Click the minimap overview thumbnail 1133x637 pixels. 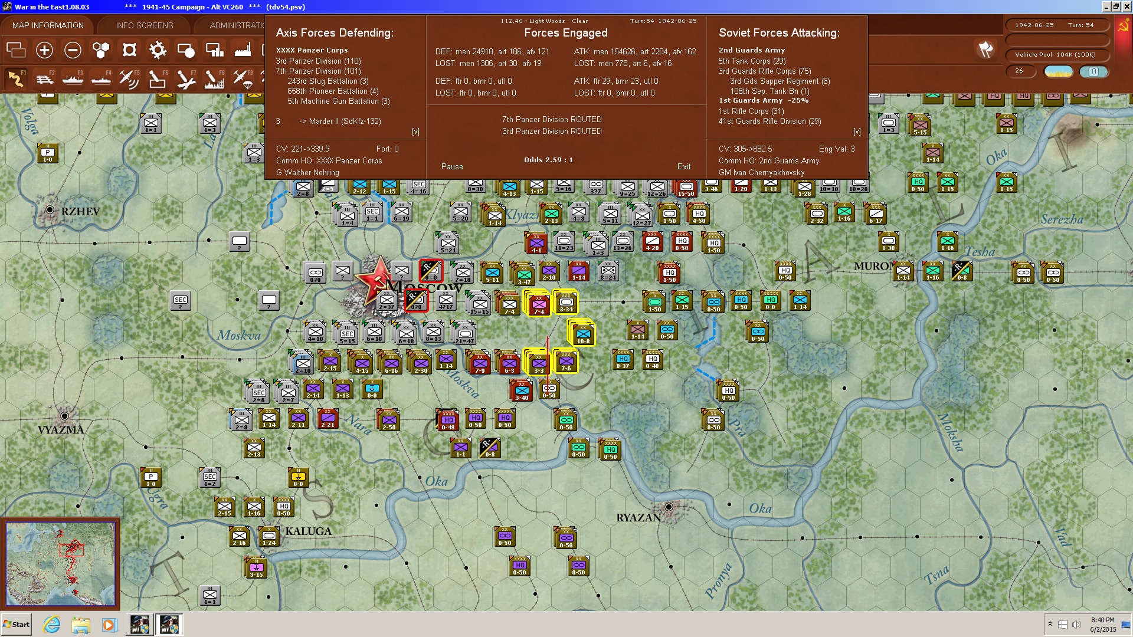tap(60, 563)
